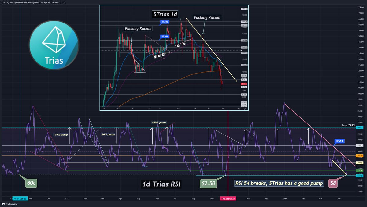Click the green 33.38 axis price label
This screenshot has width=367, height=207.
tap(360, 170)
